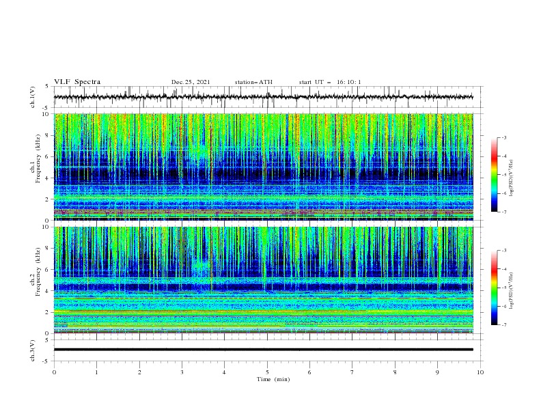The width and height of the screenshot is (541, 418).
Task: Click time axis tick label "9"
Action: (x=437, y=372)
